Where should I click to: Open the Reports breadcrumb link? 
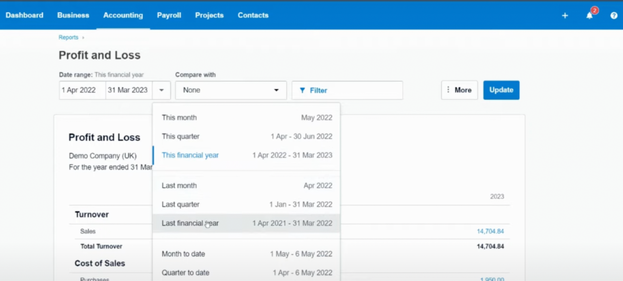click(67, 37)
